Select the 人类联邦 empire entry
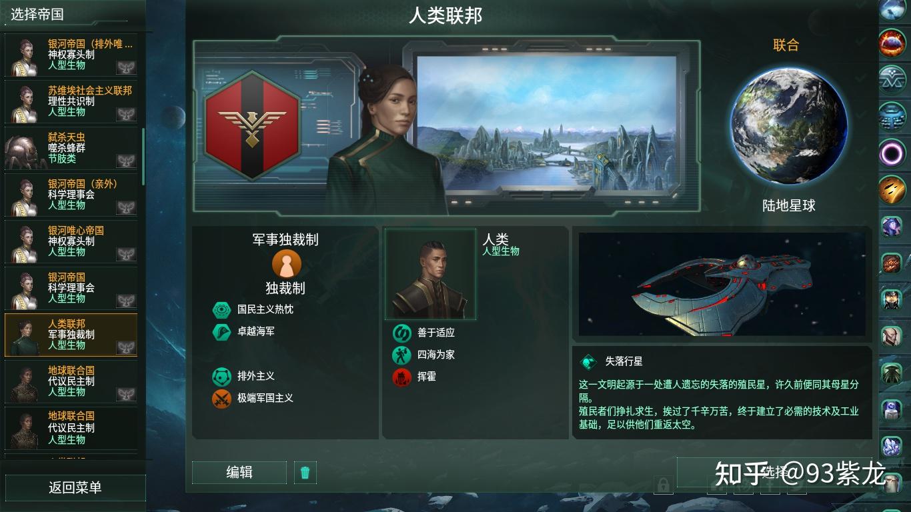Image resolution: width=911 pixels, height=512 pixels. point(71,335)
